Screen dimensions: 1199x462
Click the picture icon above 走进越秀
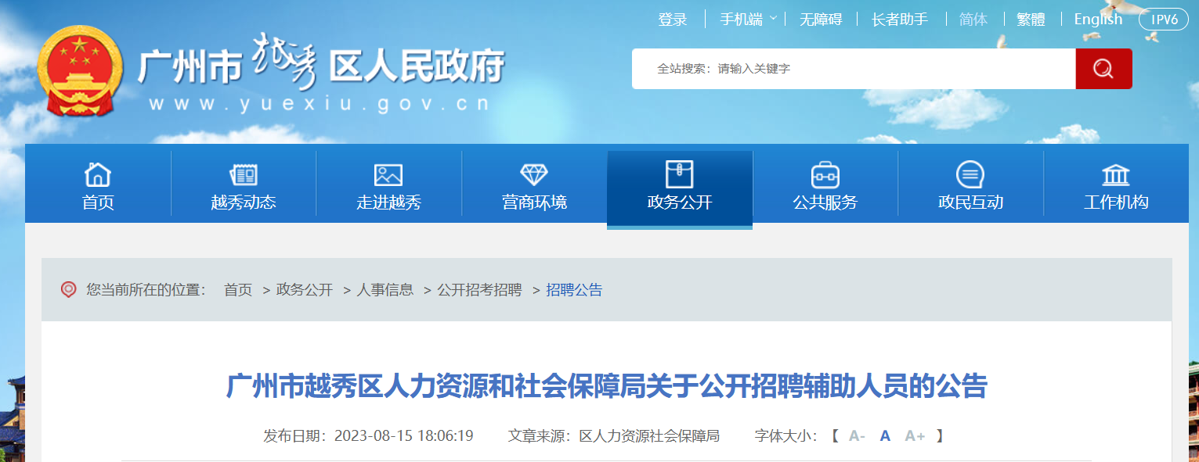tap(388, 174)
